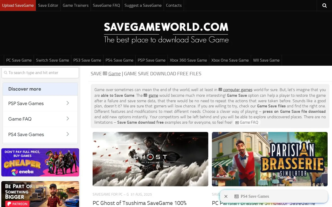Screen dimensions: 332x207
Task: Browse PS4 Save Game category
Action: coord(119,60)
